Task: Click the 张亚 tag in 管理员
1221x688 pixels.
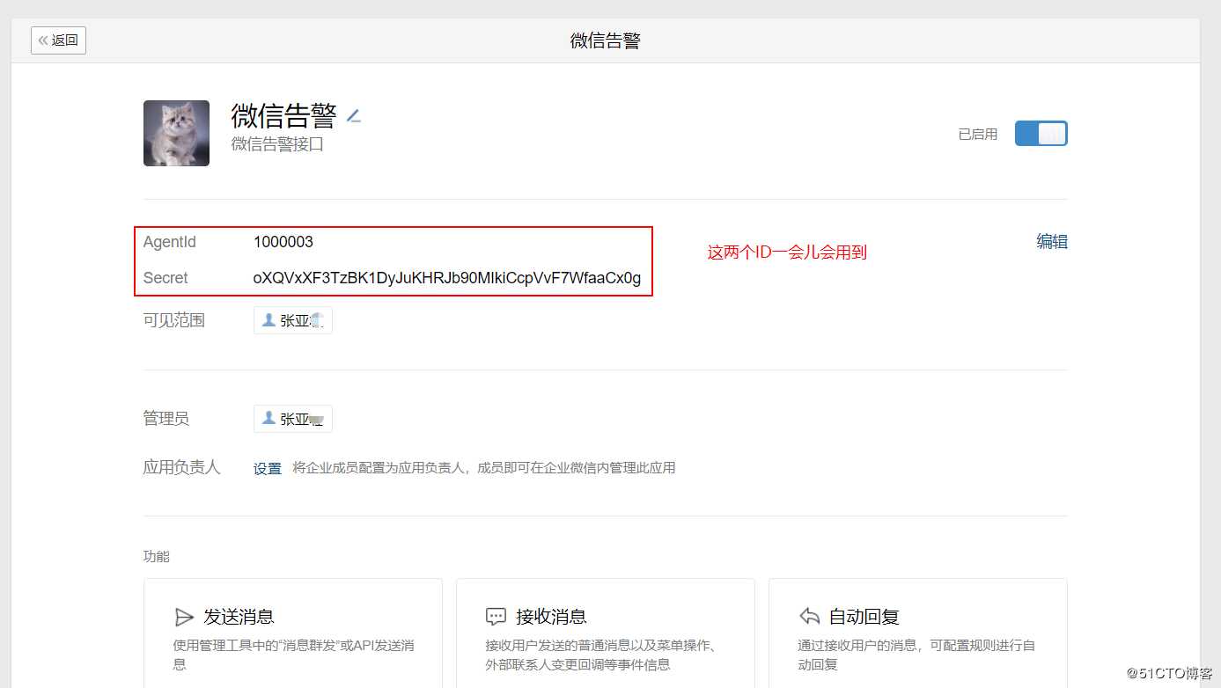Action: pyautogui.click(x=293, y=419)
